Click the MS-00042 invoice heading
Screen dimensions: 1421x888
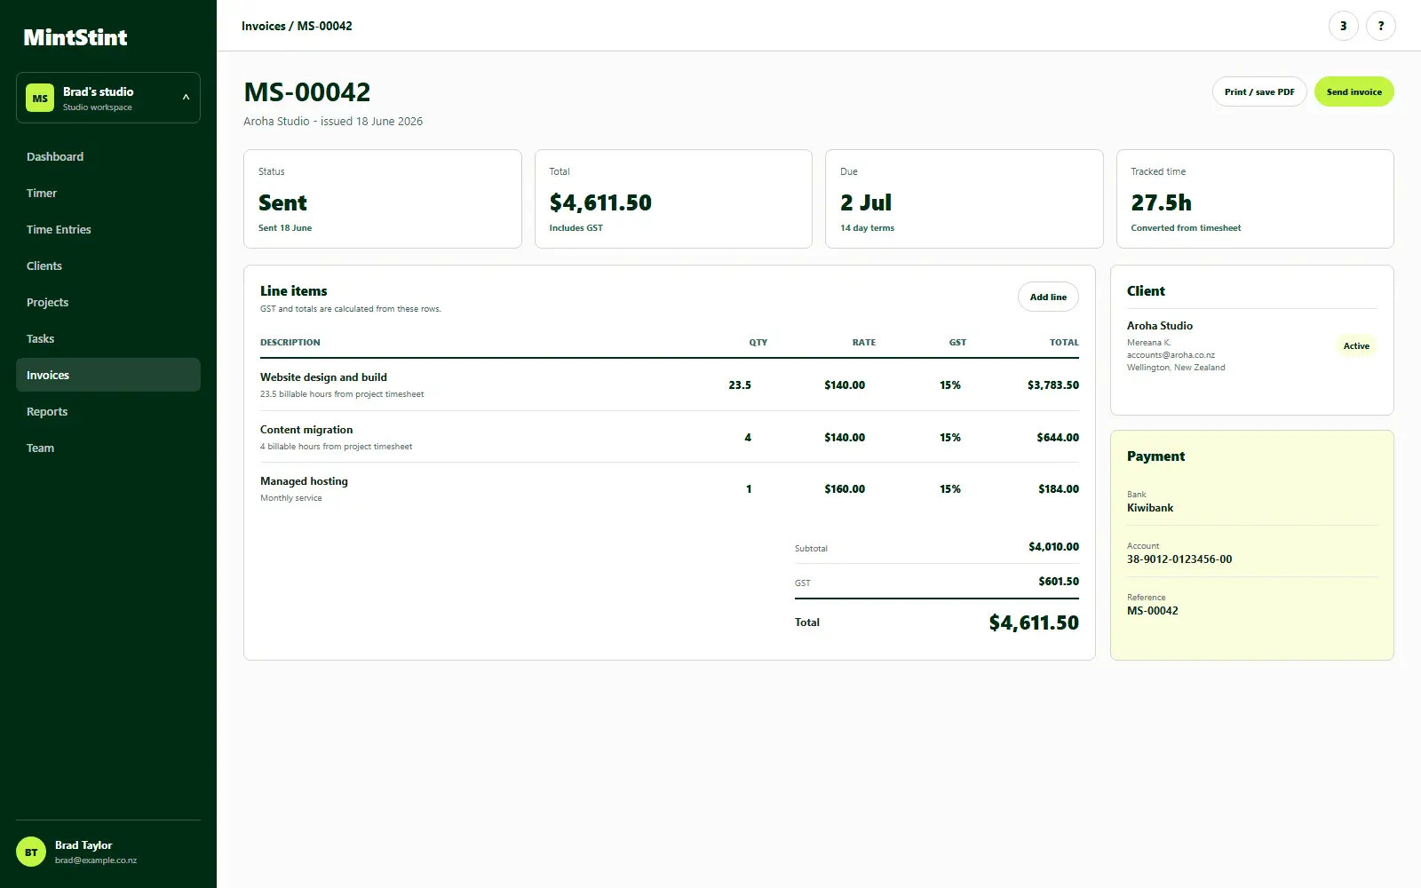pos(307,92)
